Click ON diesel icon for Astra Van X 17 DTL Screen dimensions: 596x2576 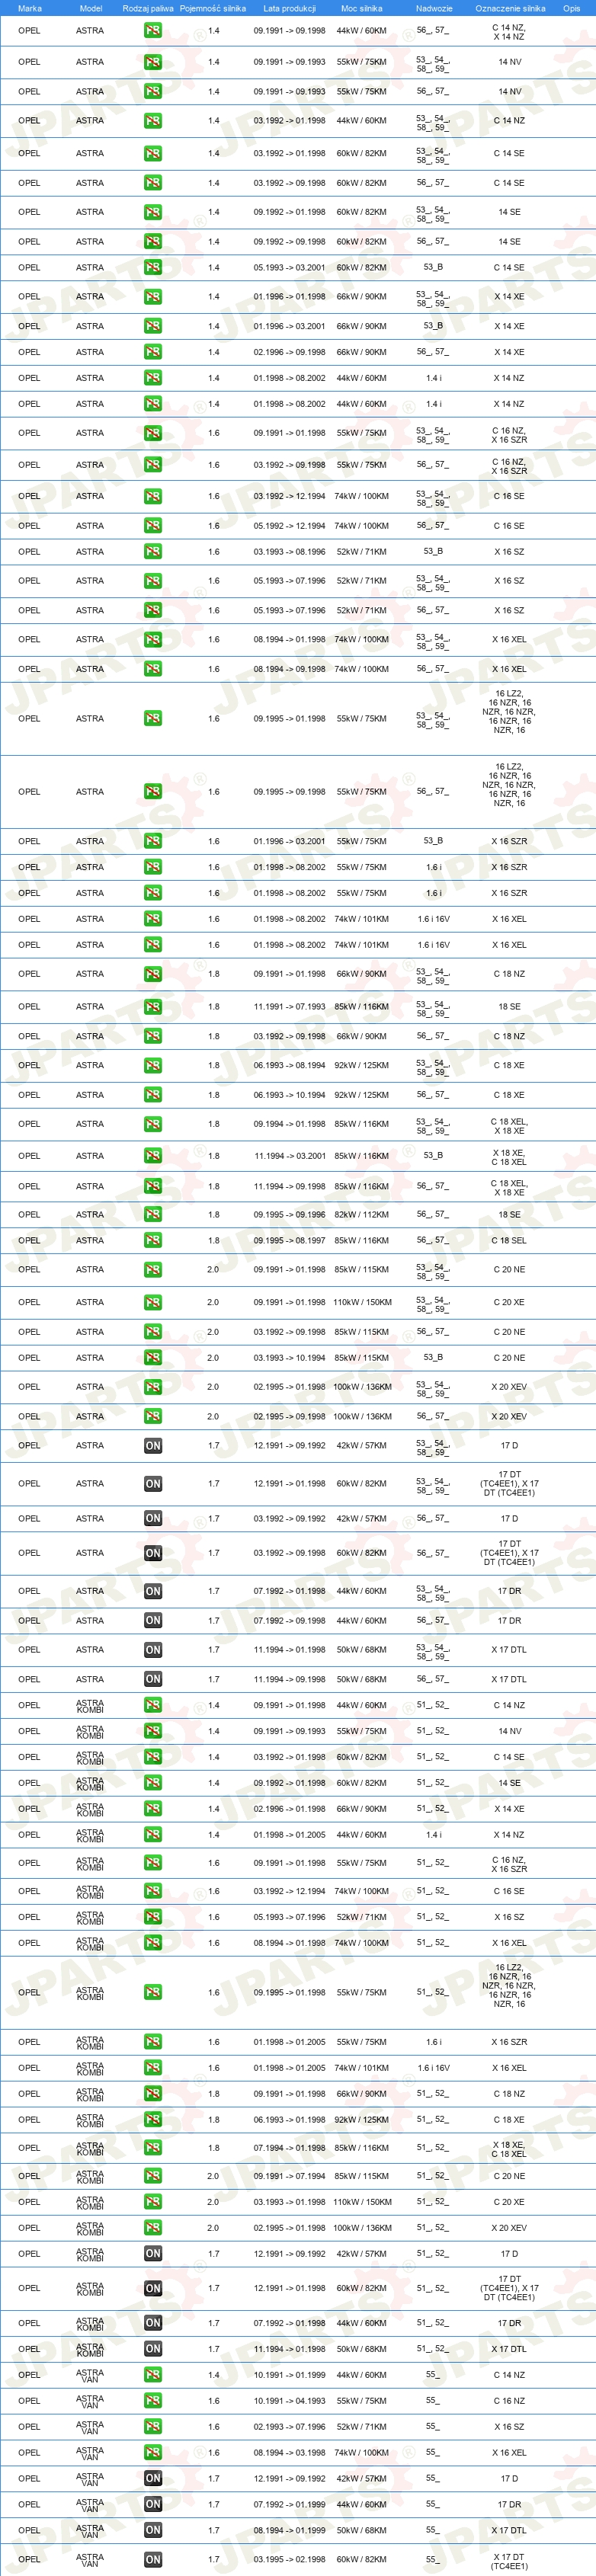[153, 2530]
